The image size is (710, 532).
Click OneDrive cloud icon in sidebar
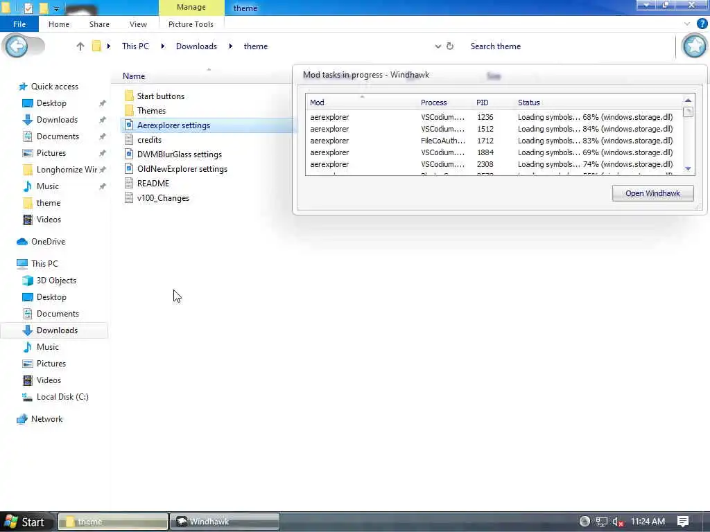(x=22, y=242)
